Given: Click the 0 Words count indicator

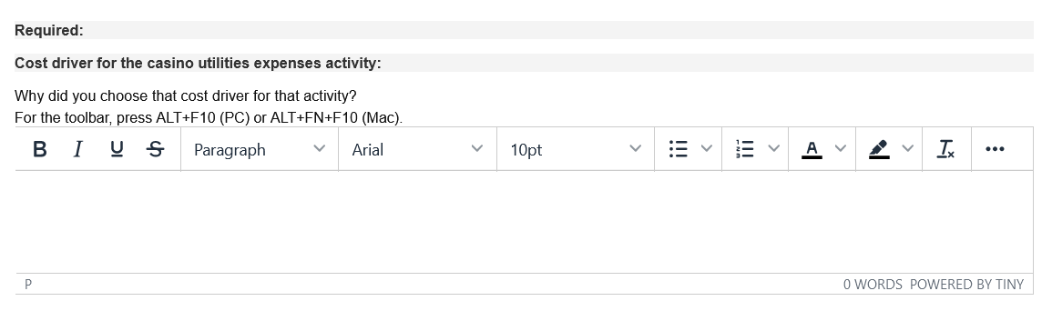Looking at the screenshot, I should pyautogui.click(x=873, y=284).
